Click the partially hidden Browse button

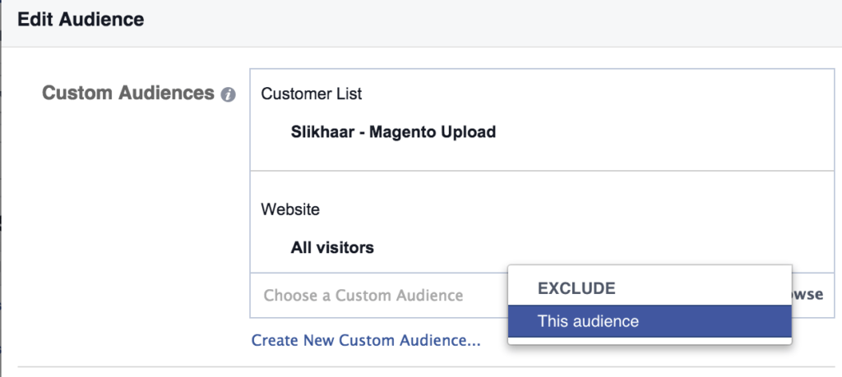pos(807,294)
